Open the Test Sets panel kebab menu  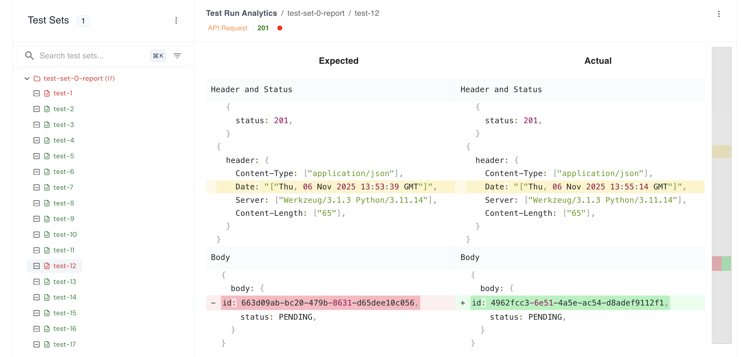[x=176, y=20]
